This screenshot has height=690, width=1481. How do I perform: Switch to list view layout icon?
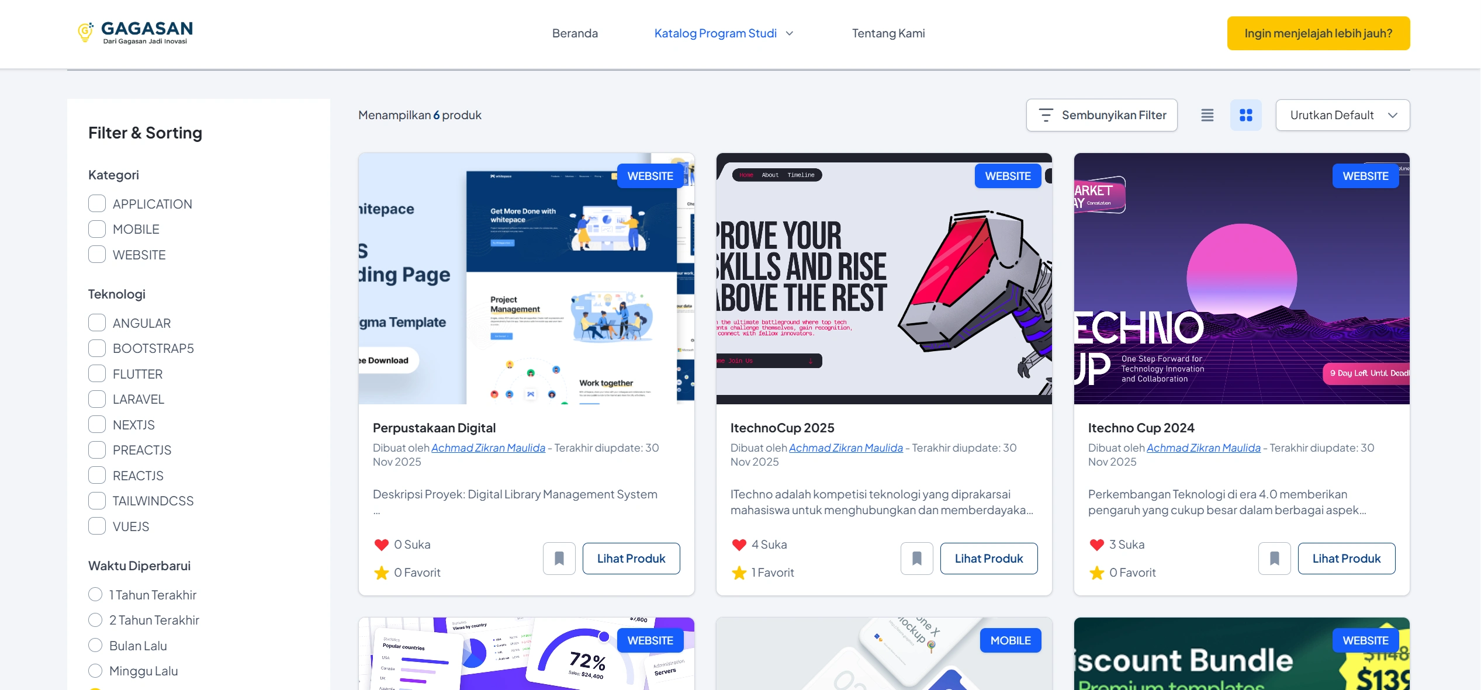click(1207, 115)
